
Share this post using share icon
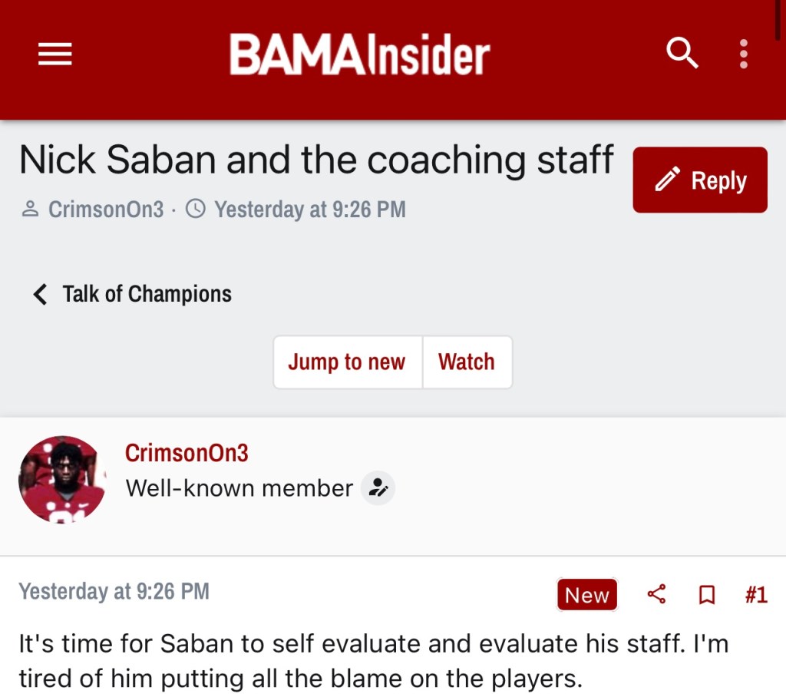tap(656, 595)
